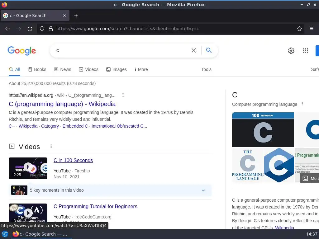Show more images in knowledge panel
Screen dimensions: 319x239
309,178
